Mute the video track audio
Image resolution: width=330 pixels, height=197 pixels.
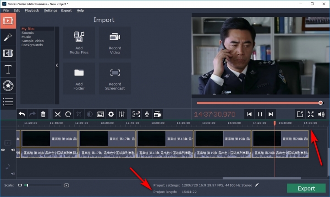click(x=13, y=150)
